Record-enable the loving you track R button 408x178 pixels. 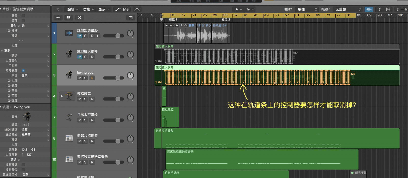point(92,78)
